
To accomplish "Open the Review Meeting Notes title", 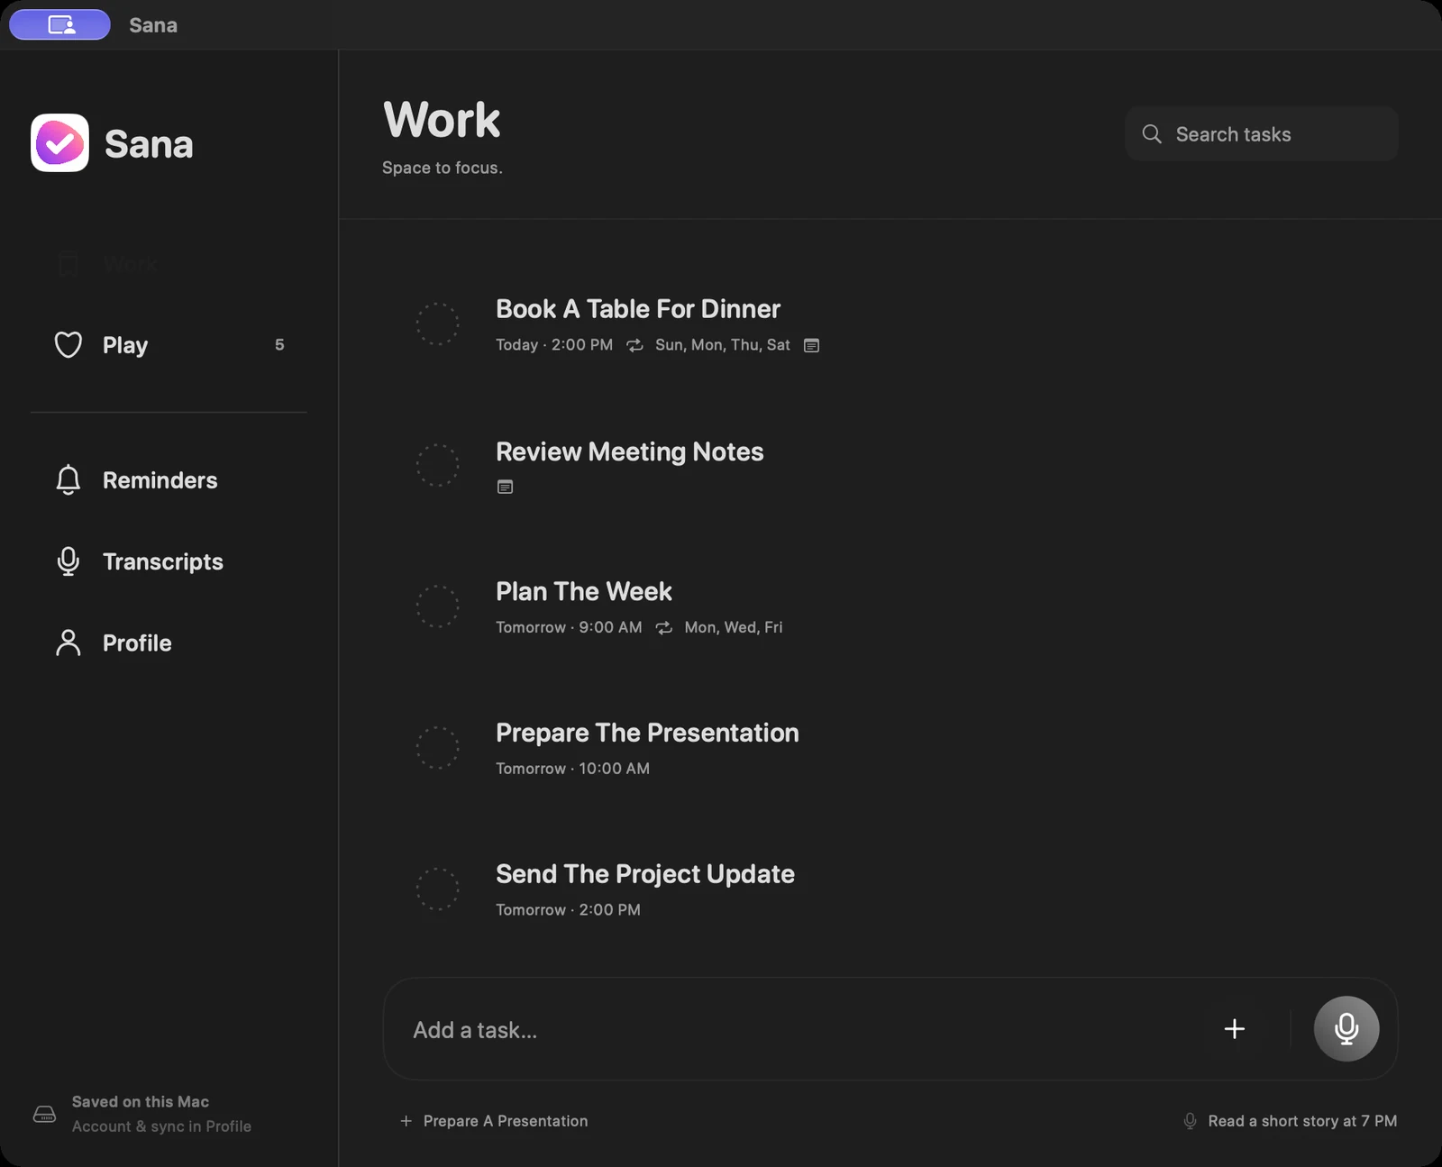I will 629,451.
